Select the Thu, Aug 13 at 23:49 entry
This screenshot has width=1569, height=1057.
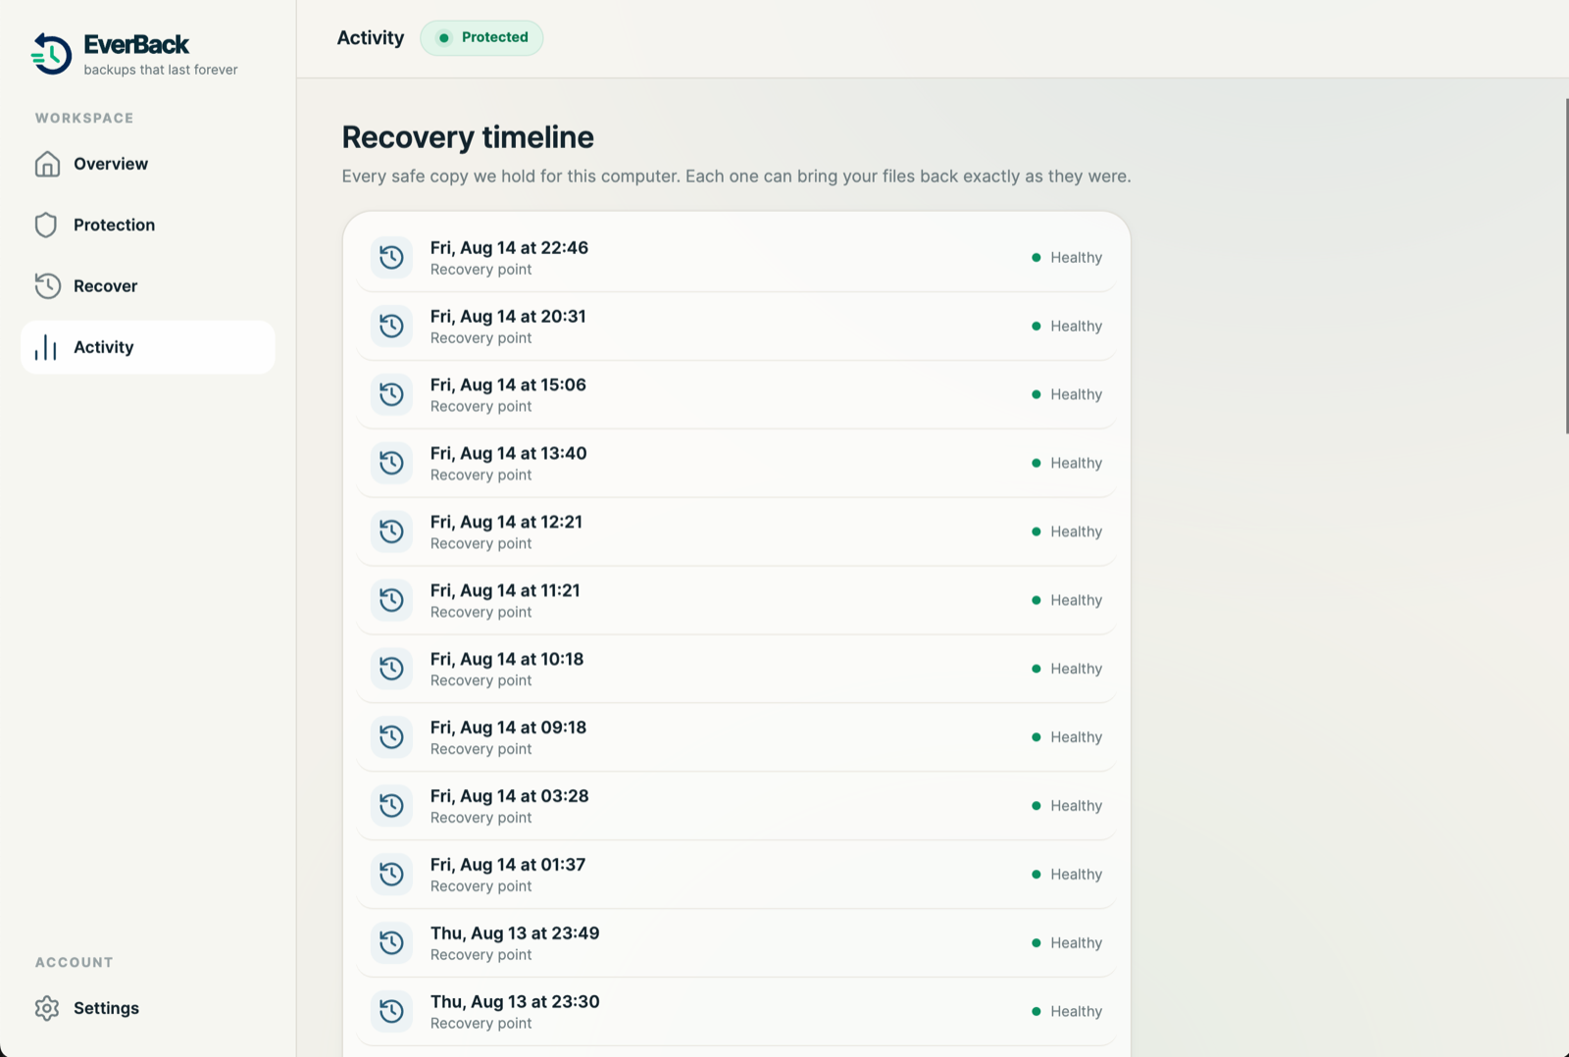coord(736,943)
